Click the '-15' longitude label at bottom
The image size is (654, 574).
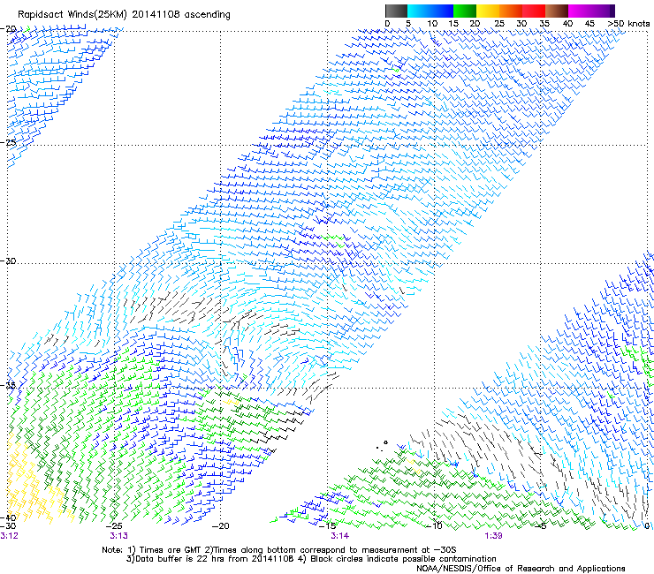327,526
